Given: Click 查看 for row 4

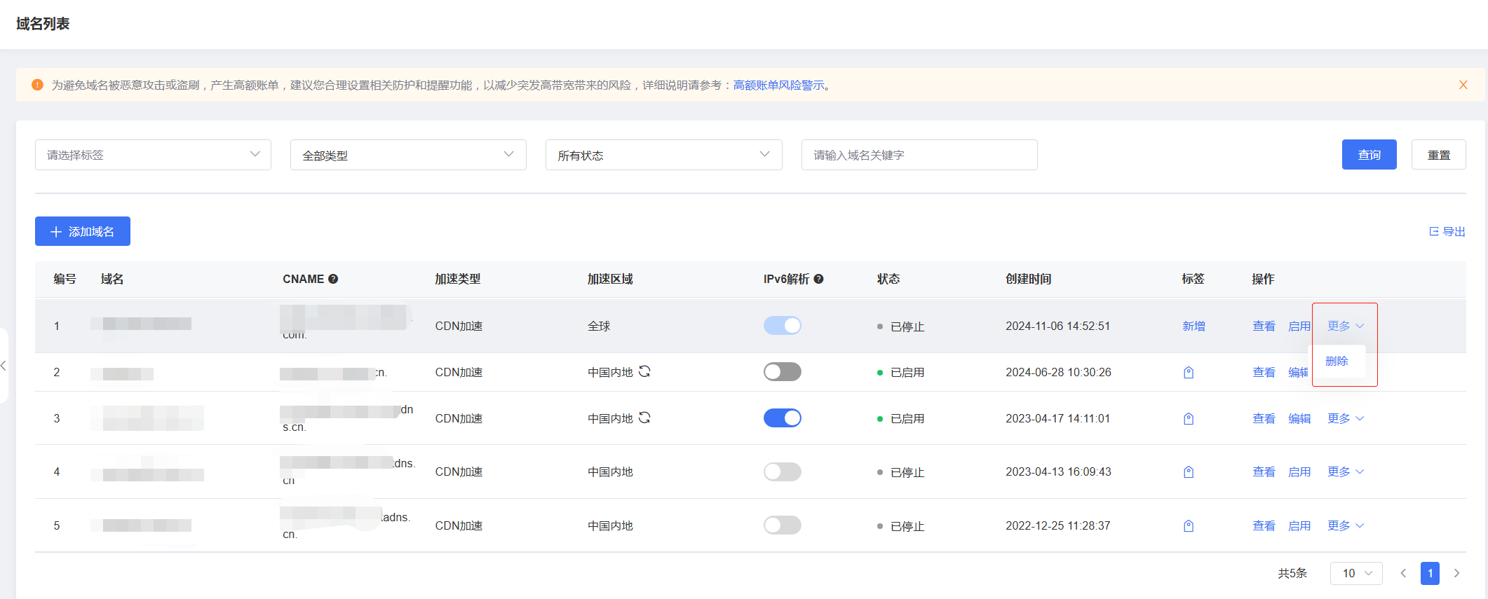Looking at the screenshot, I should [1264, 471].
